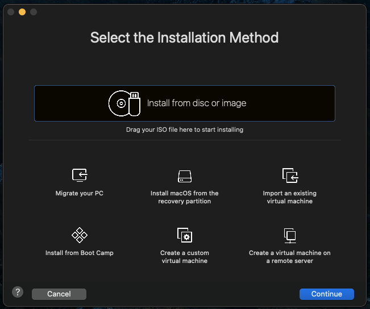The image size is (370, 309).
Task: Click Create a virtual machine on remote server text
Action: click(290, 257)
